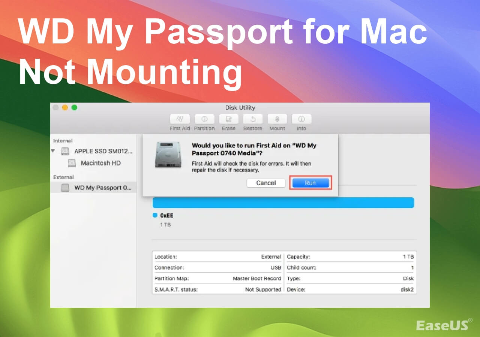Select Macintosh HD under Internal
480x337 pixels.
tap(100, 163)
